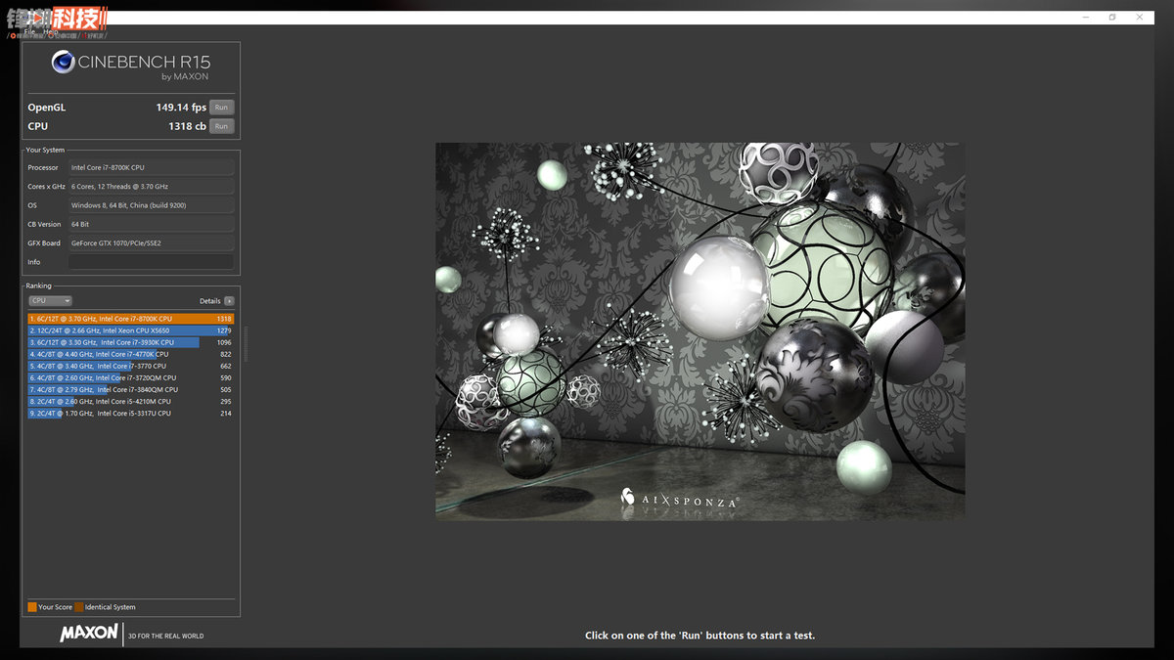The height and width of the screenshot is (660, 1174).
Task: Select the Xeon X5650 ranking row
Action: [x=131, y=330]
